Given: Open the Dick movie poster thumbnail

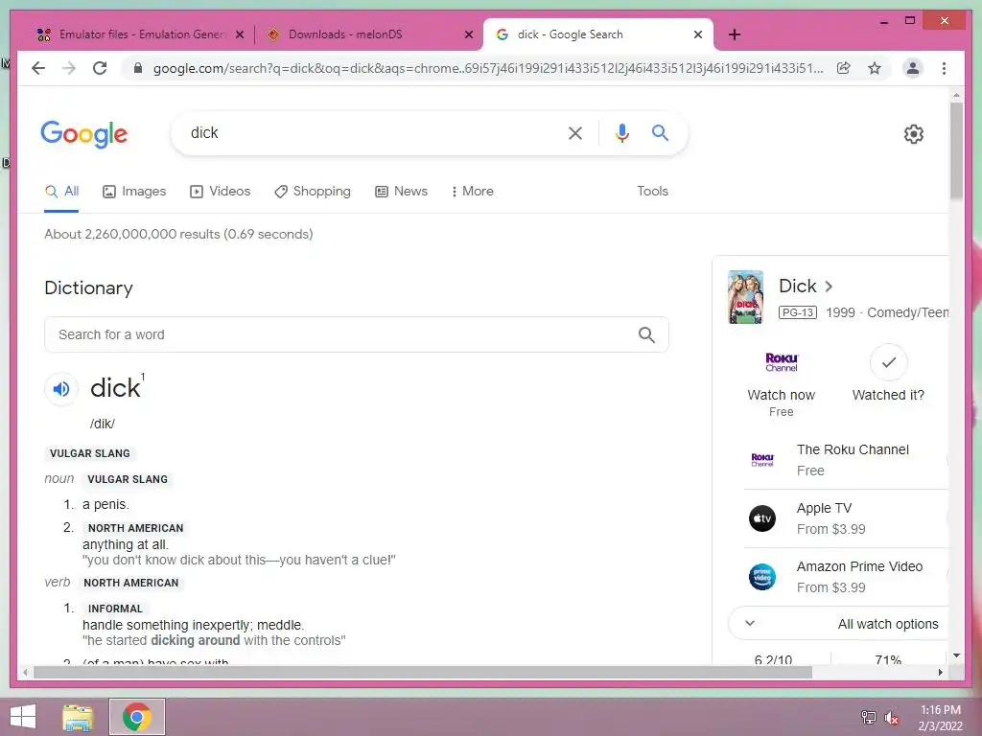Looking at the screenshot, I should [x=745, y=297].
